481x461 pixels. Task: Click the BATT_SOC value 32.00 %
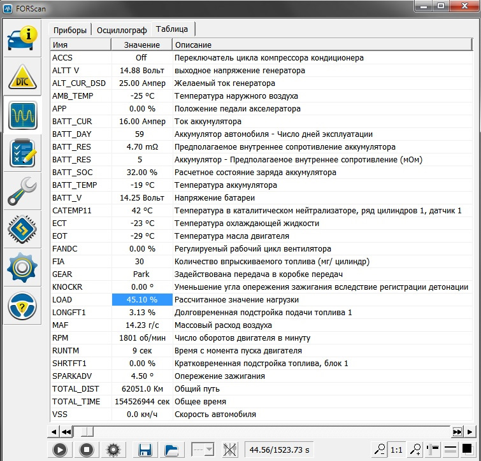[x=142, y=173]
